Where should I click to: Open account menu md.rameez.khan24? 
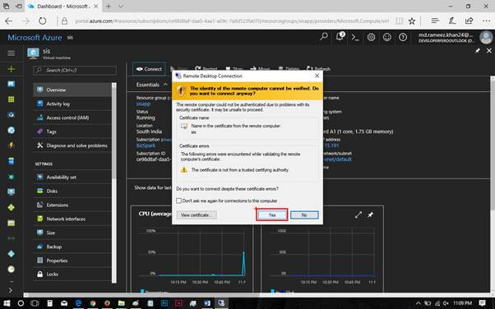point(455,37)
